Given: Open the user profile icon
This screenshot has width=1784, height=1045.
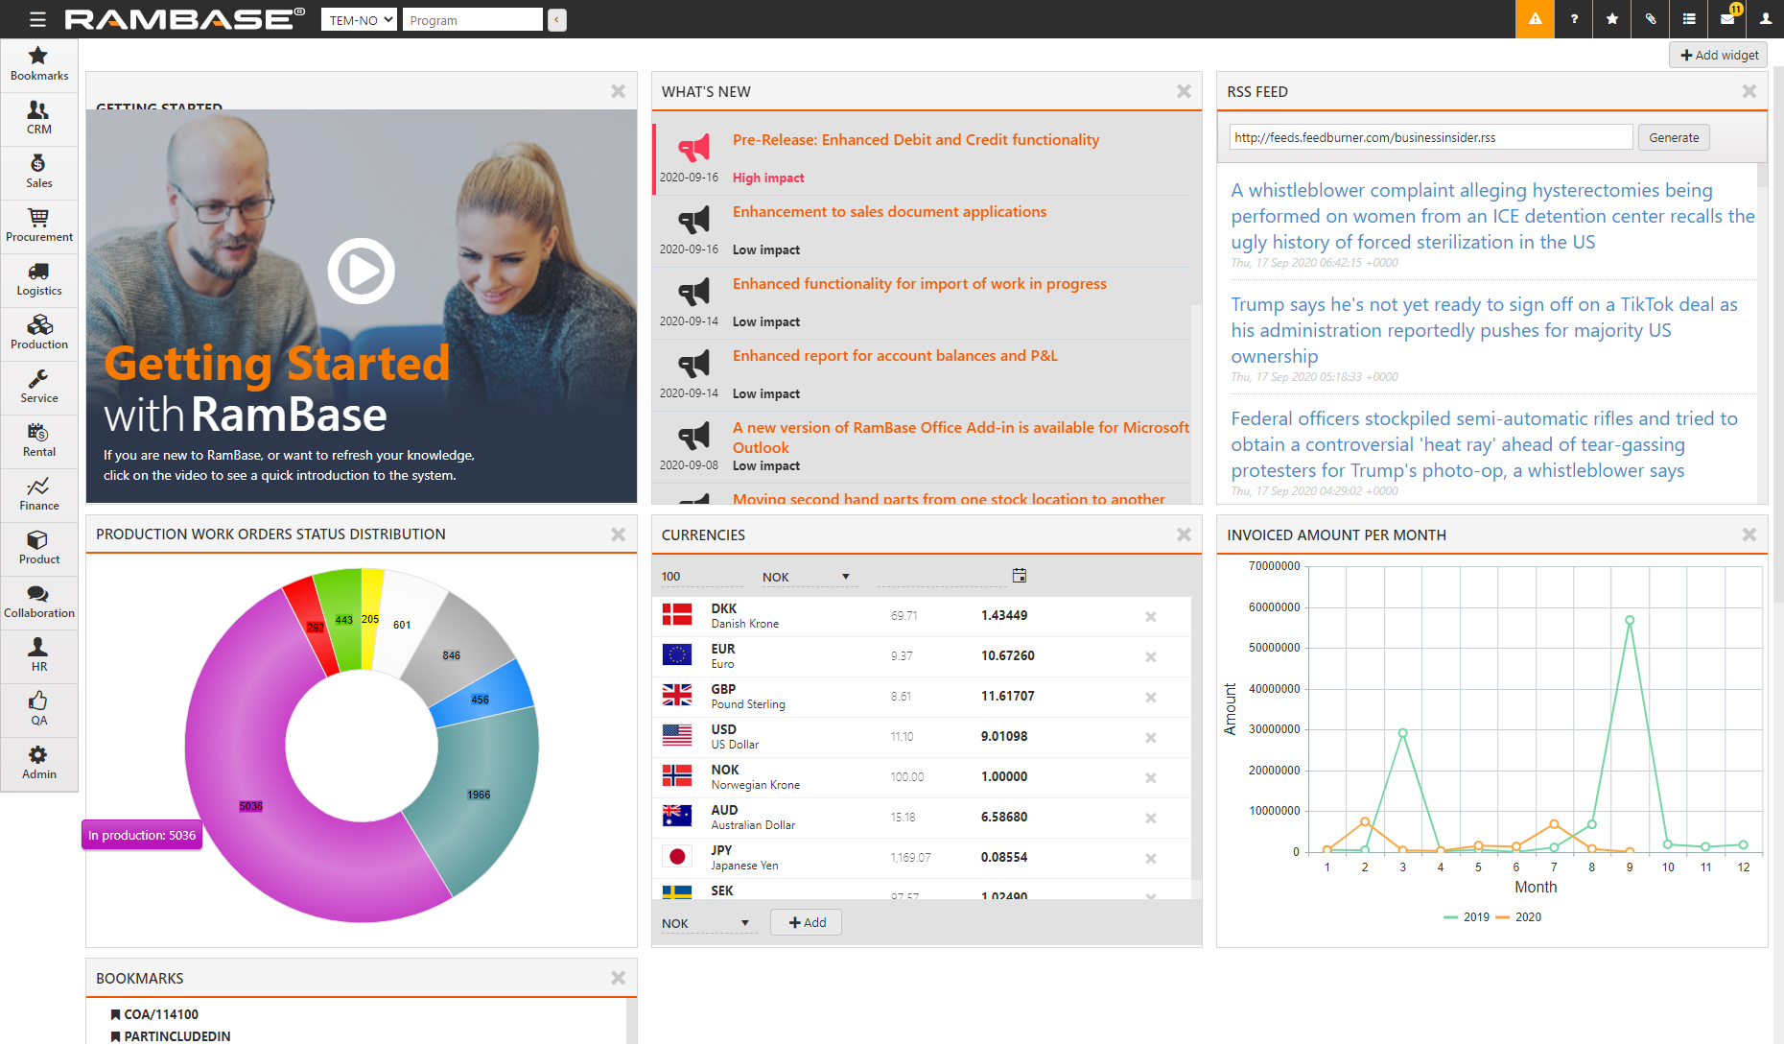Looking at the screenshot, I should [x=1765, y=19].
